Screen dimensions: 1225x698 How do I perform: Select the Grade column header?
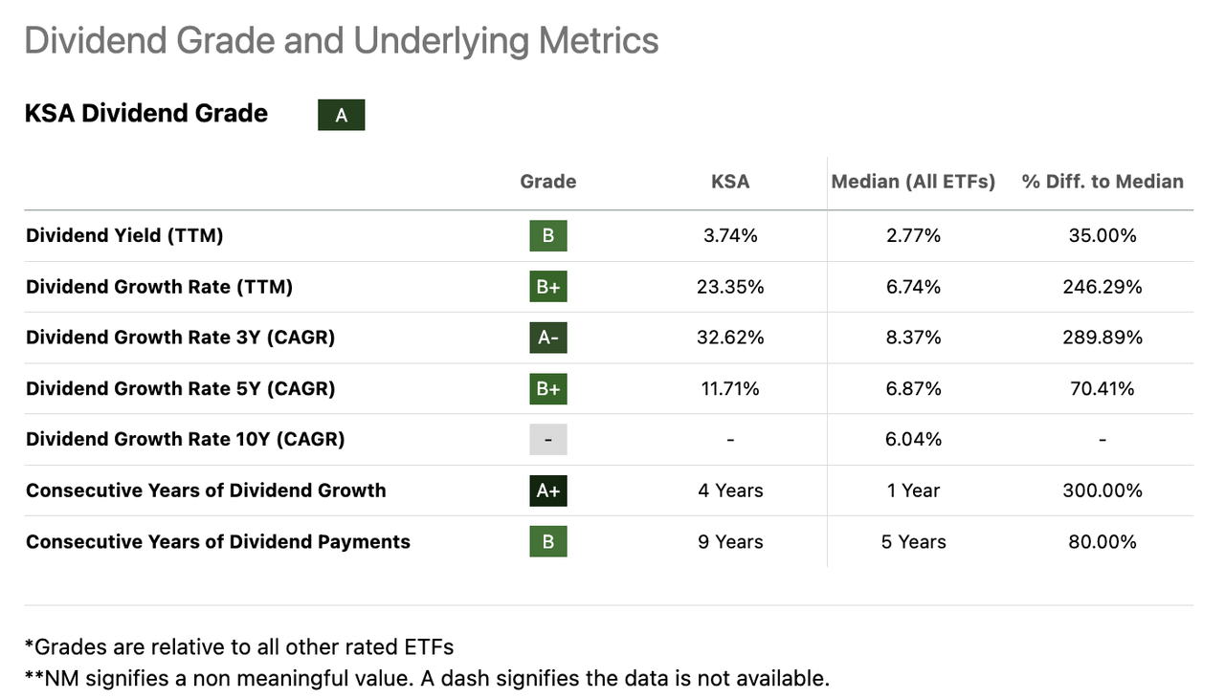547,182
